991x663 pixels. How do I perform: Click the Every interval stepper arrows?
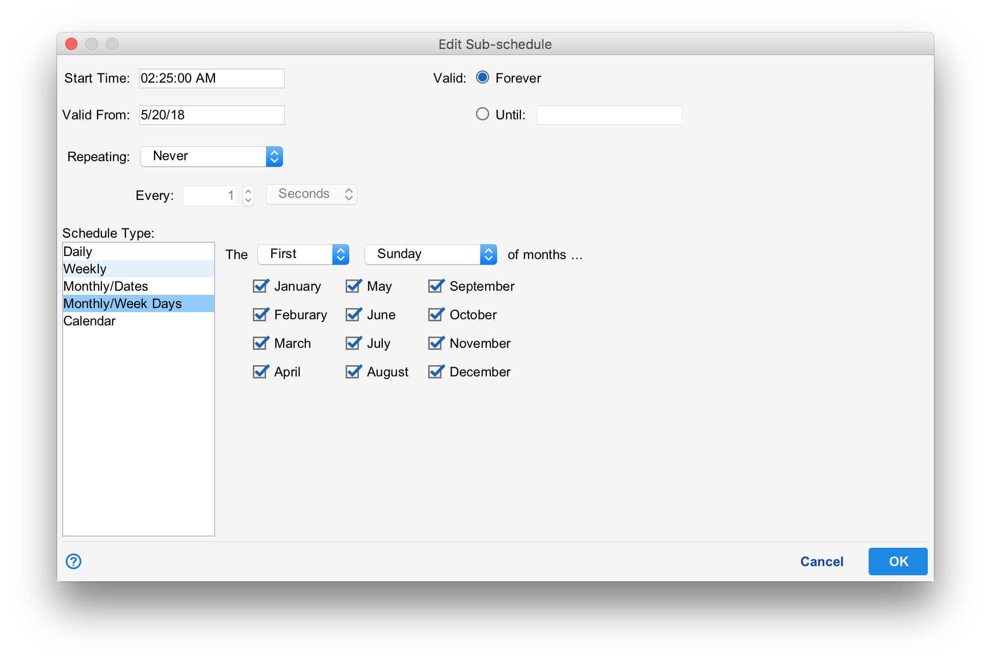click(248, 195)
